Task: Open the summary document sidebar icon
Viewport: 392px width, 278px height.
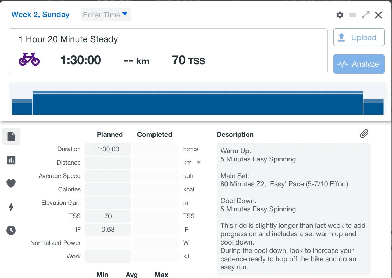Action: pyautogui.click(x=11, y=136)
